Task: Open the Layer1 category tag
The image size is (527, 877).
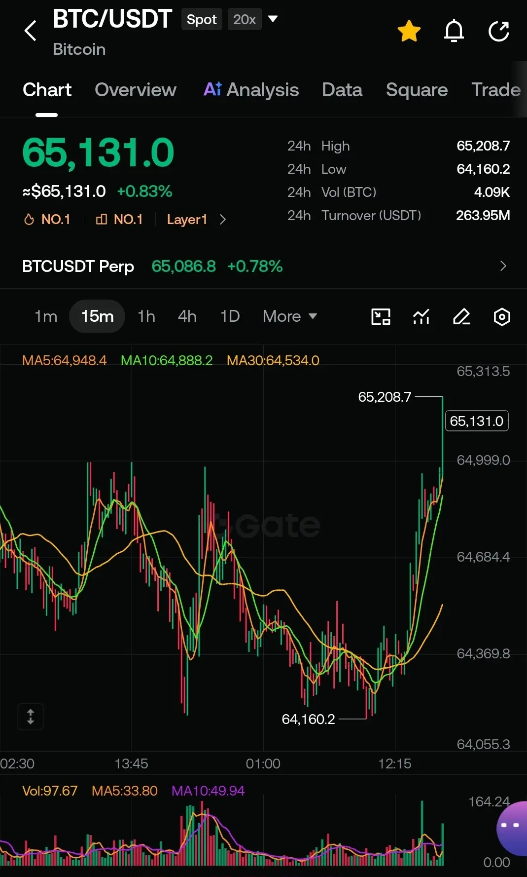Action: pyautogui.click(x=187, y=219)
